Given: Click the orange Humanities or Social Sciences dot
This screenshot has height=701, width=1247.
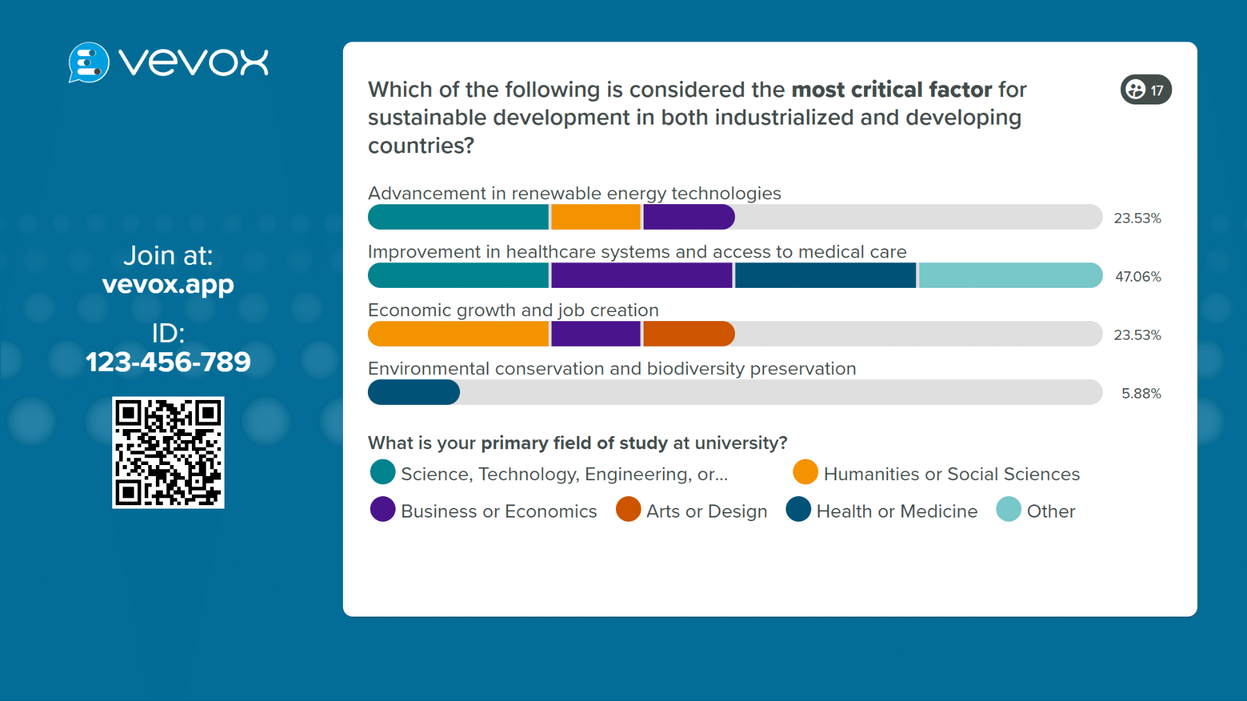Looking at the screenshot, I should (805, 473).
